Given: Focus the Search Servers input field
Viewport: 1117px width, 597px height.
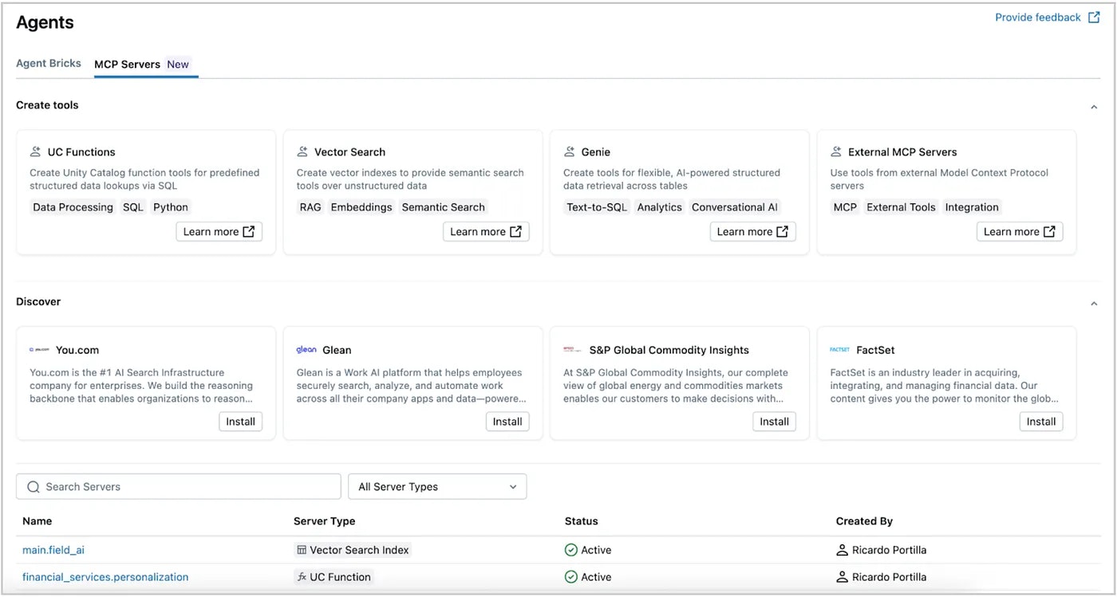Looking at the screenshot, I should click(187, 487).
